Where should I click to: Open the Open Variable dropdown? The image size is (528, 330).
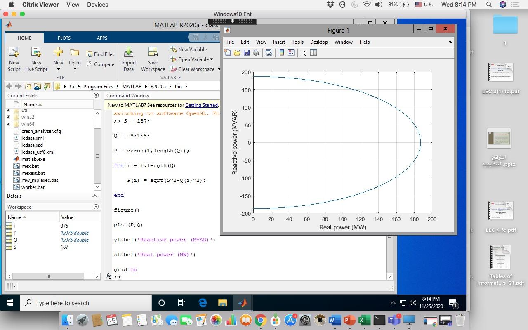tap(212, 59)
